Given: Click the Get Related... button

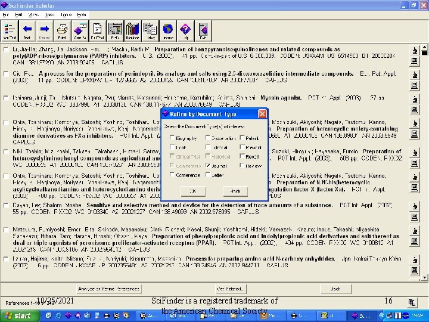Looking at the screenshot, I should point(231,289).
